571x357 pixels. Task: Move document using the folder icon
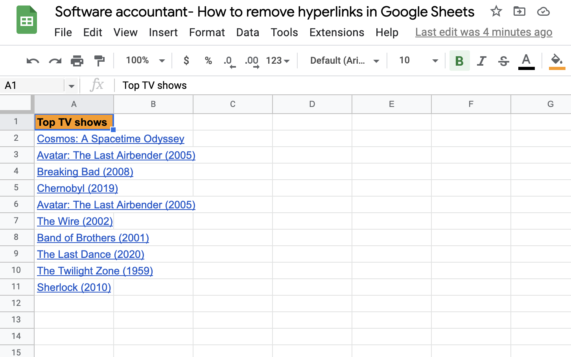coord(519,11)
